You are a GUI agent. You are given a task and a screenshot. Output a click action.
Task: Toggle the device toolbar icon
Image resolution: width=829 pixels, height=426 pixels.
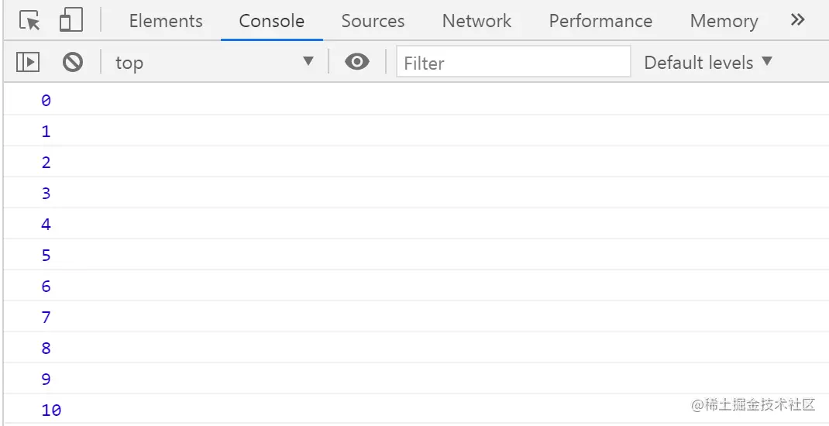coord(71,21)
